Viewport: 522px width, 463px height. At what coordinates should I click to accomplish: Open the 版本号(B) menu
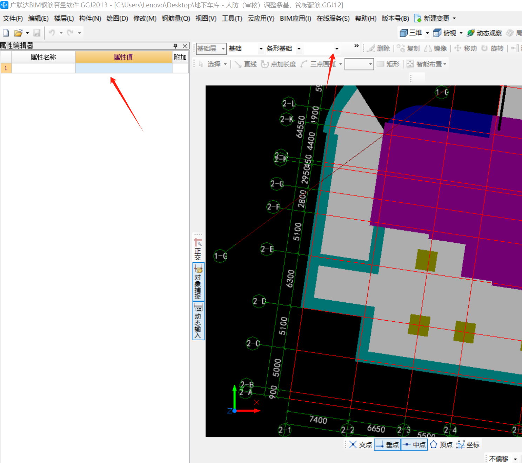point(395,19)
